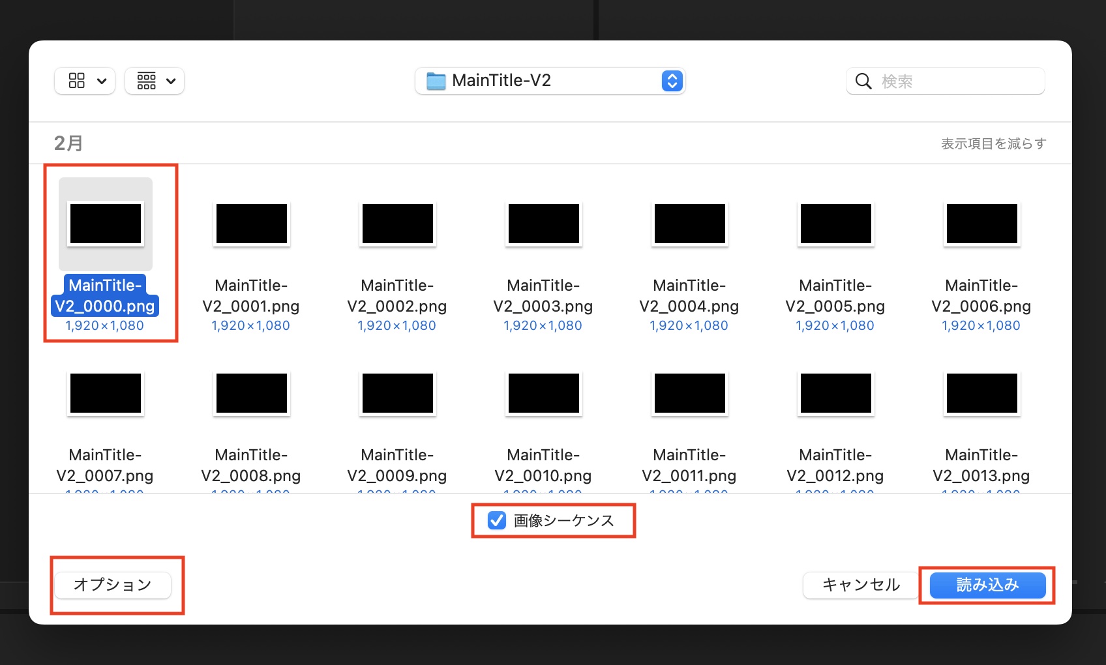Select the MainTitle-V2_0007.png thumbnail

pos(106,393)
